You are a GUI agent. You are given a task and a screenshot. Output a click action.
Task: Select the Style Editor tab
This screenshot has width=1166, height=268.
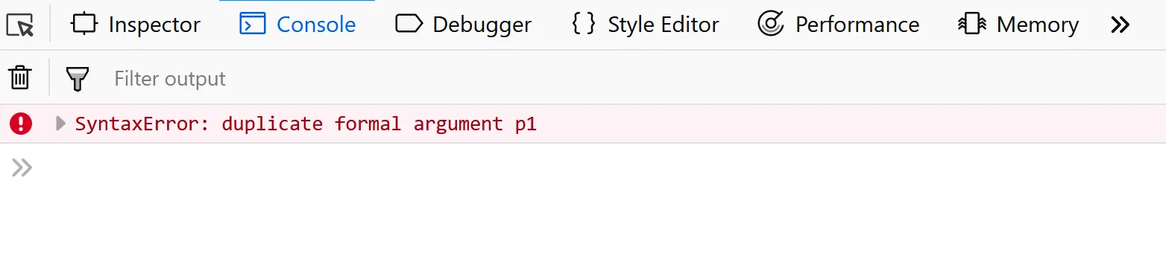(645, 25)
